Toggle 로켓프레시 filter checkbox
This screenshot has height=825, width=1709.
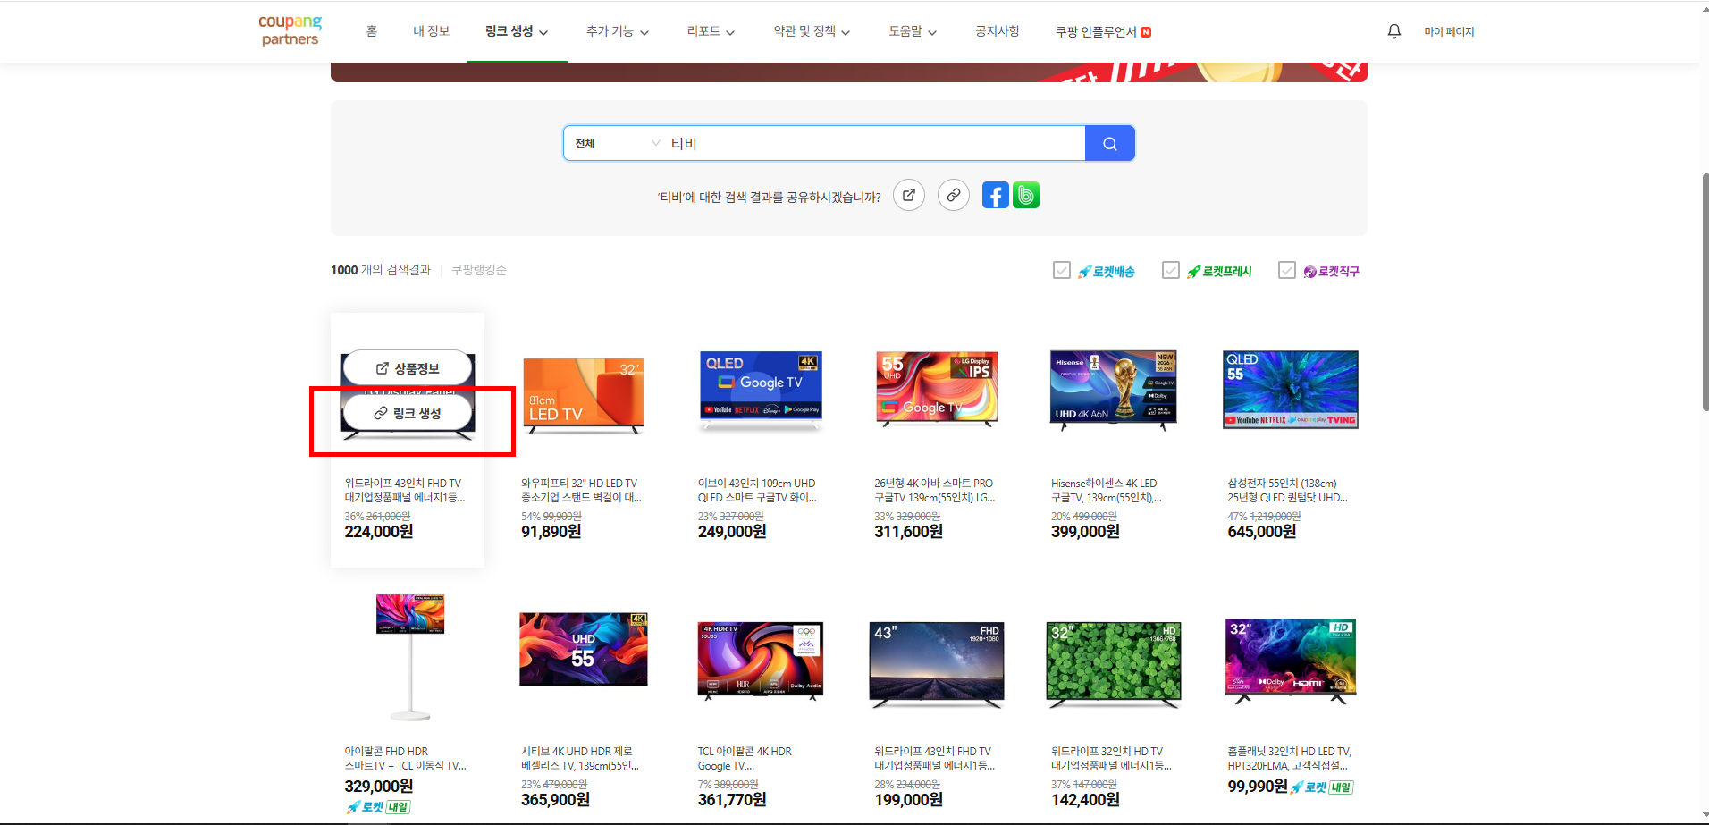(1170, 270)
